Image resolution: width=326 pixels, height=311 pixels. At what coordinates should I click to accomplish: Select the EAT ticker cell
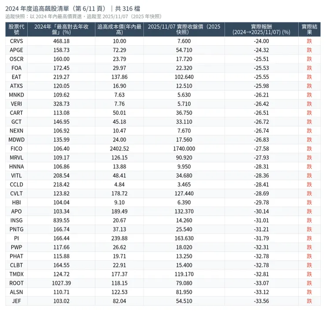tap(16, 77)
